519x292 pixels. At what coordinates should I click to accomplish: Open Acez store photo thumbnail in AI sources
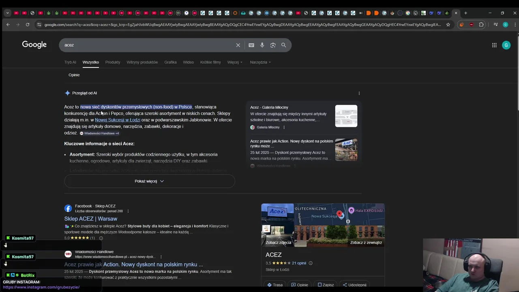[346, 150]
